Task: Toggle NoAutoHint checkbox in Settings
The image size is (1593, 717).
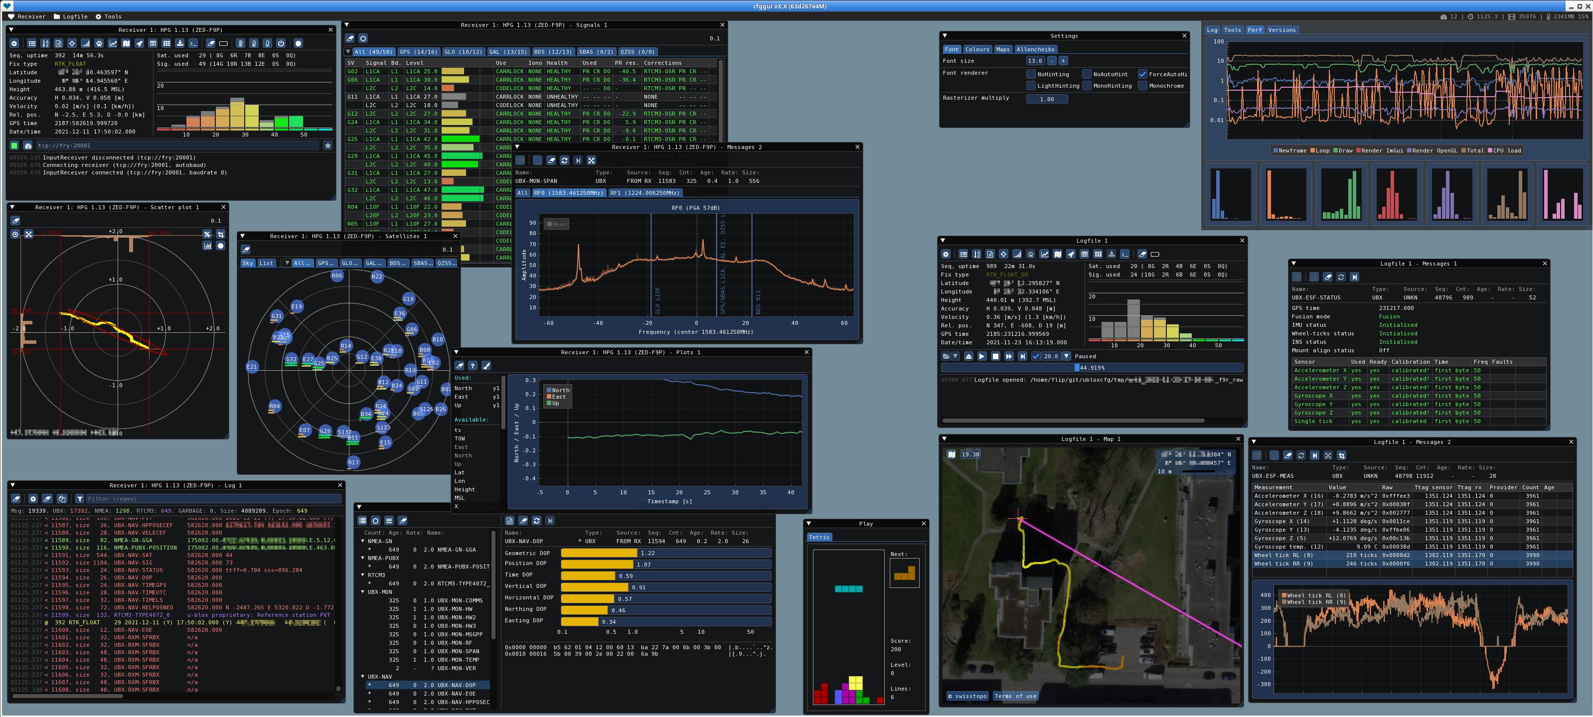Action: tap(1087, 74)
